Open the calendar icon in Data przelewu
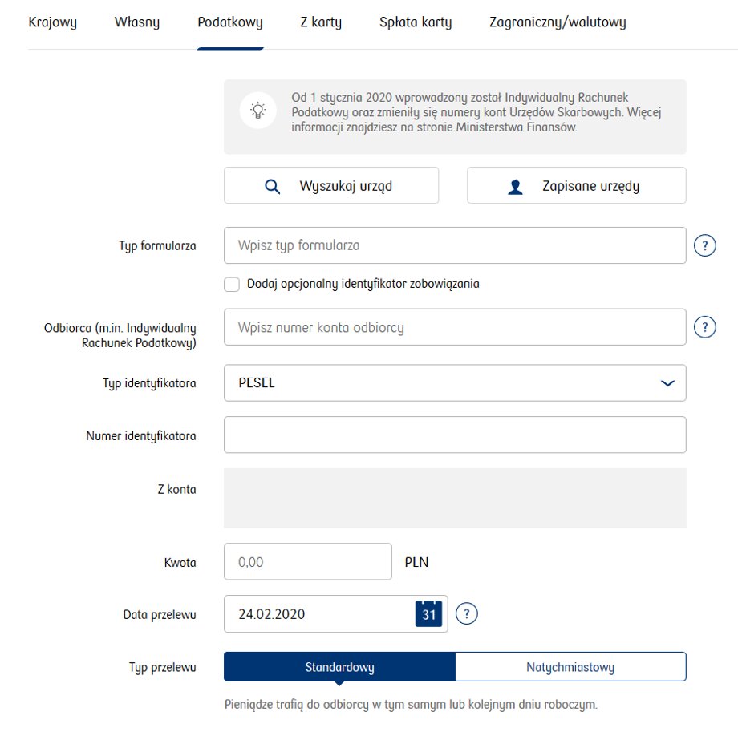This screenshot has height=732, width=738. pyautogui.click(x=428, y=613)
